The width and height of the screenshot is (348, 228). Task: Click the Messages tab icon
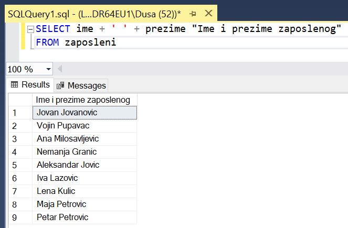pyautogui.click(x=61, y=85)
